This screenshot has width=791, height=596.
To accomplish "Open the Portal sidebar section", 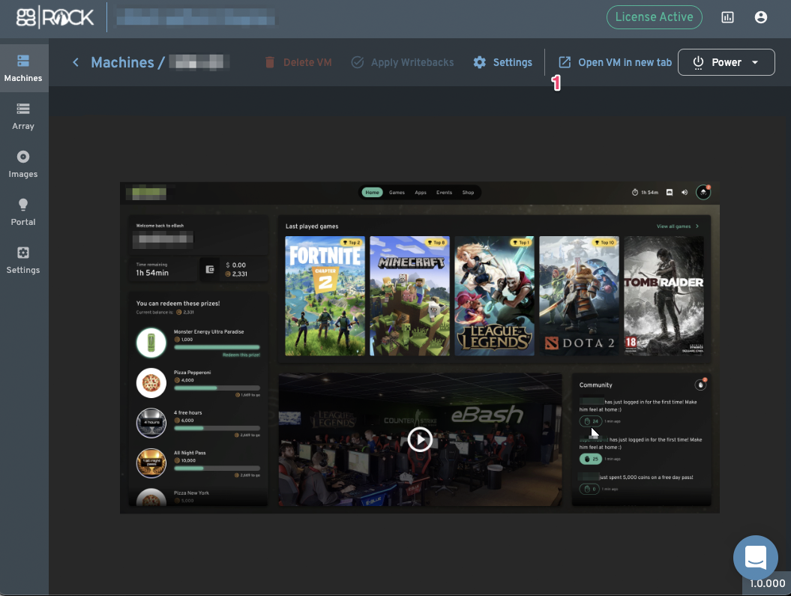I will tap(23, 211).
